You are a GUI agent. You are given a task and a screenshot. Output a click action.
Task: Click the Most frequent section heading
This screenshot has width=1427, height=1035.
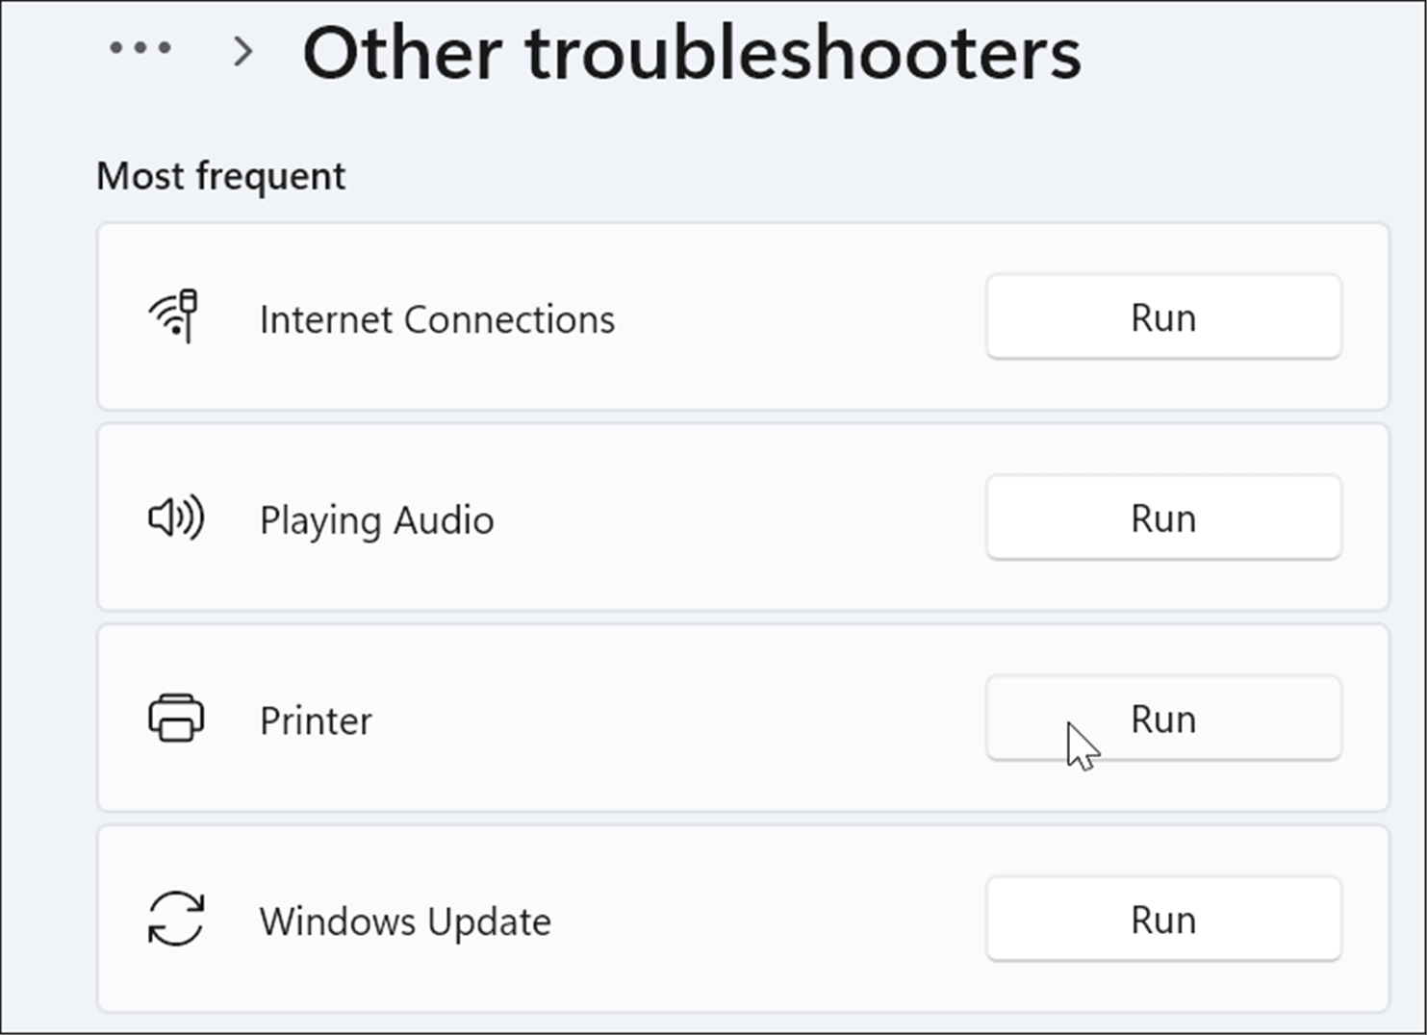pyautogui.click(x=220, y=176)
